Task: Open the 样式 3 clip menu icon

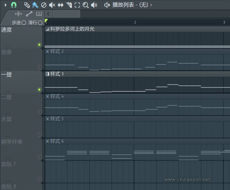Action: pyautogui.click(x=48, y=74)
